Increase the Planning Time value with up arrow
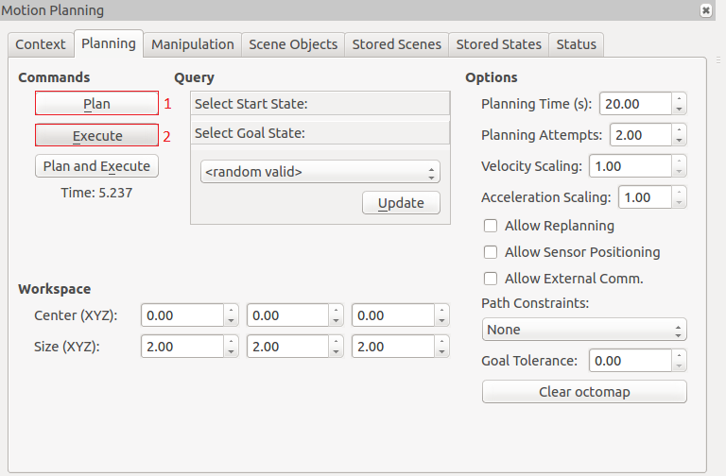Viewport: 726px width, 476px height. (680, 98)
